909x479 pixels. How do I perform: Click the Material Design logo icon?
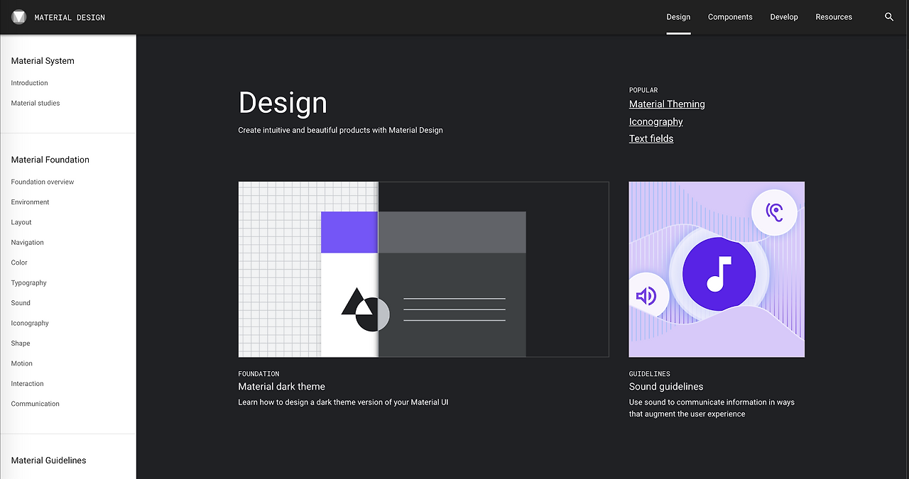(x=19, y=17)
